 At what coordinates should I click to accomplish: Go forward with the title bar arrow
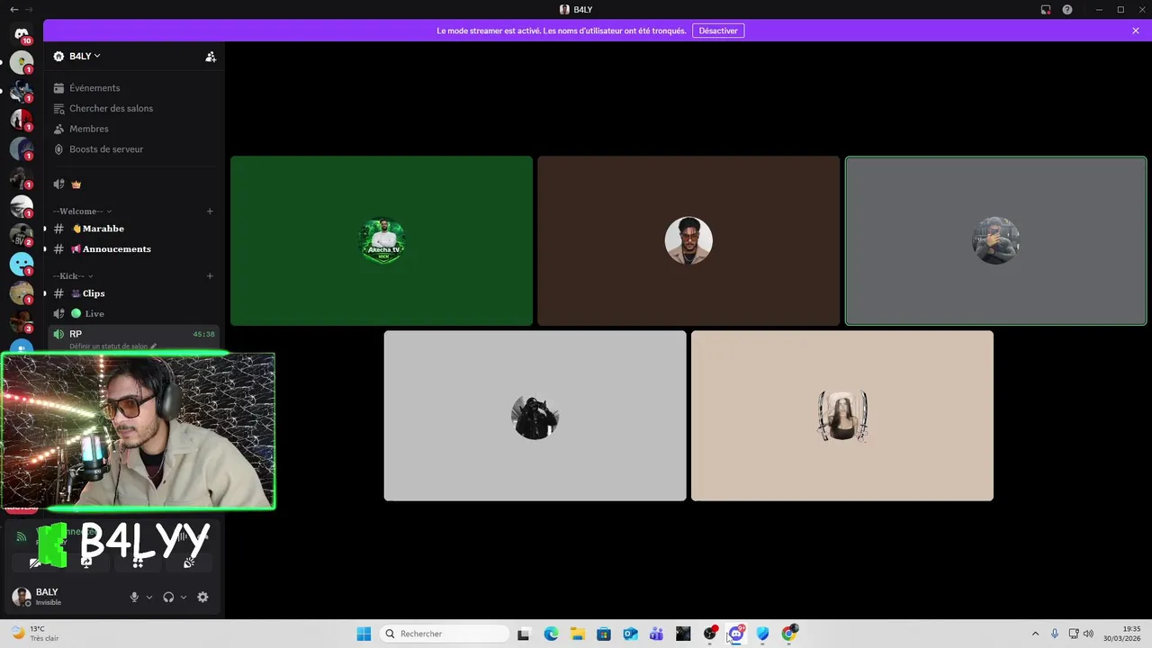tap(29, 9)
